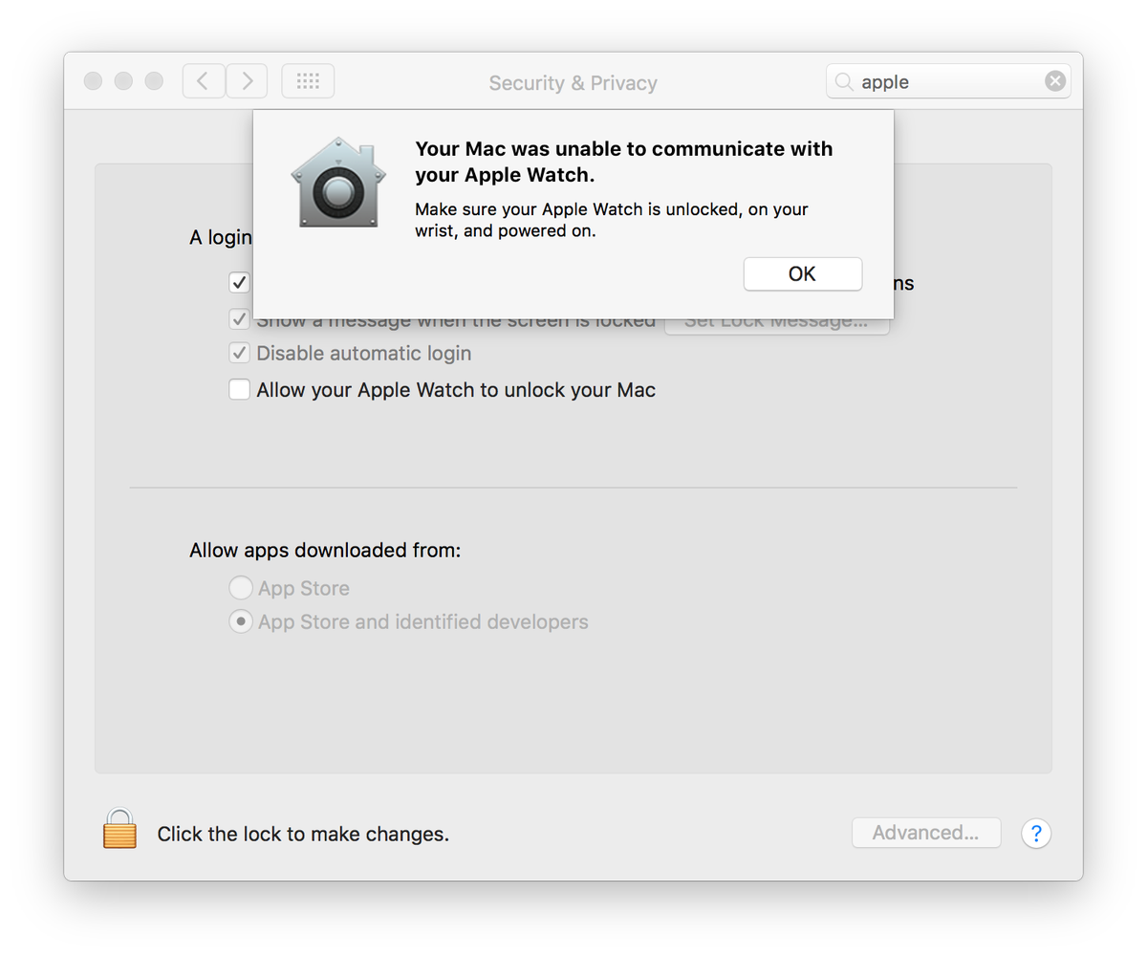Toggle the require password checkbox

coord(239,283)
